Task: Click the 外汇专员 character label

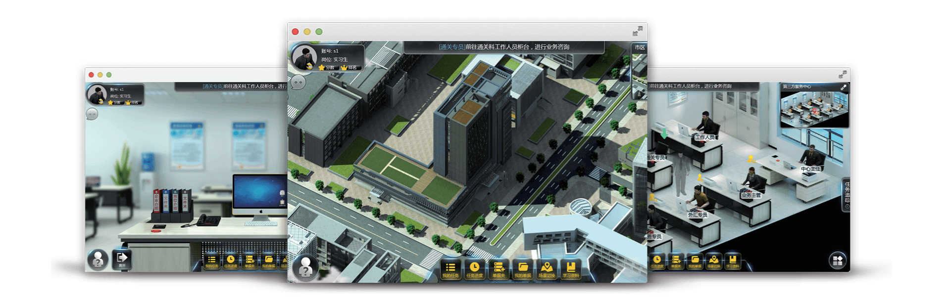Action: 697,215
